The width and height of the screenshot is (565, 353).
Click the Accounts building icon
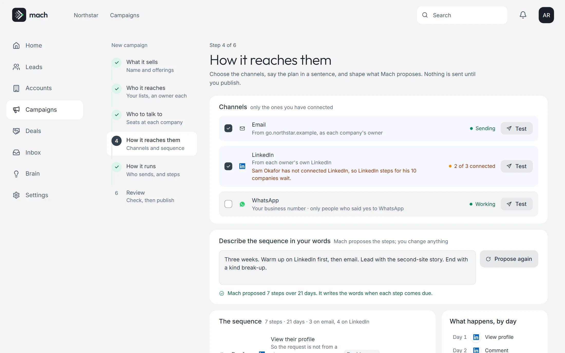(x=16, y=88)
